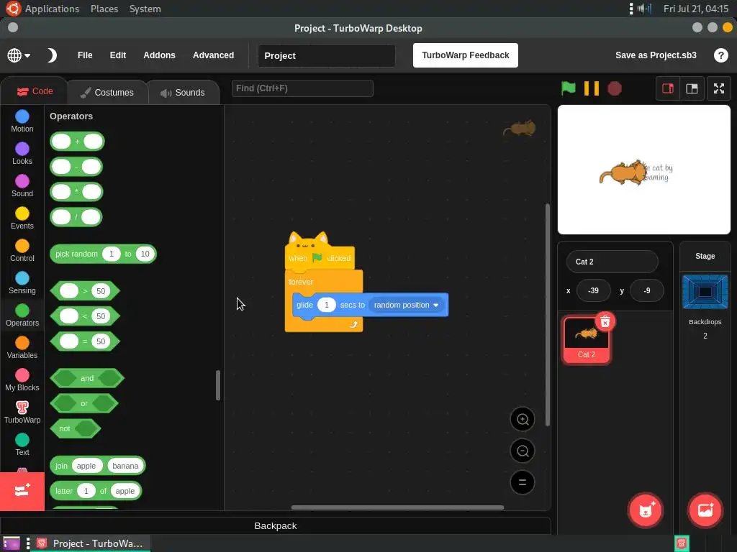
Task: Open the choose a backdrop button
Action: tap(705, 510)
